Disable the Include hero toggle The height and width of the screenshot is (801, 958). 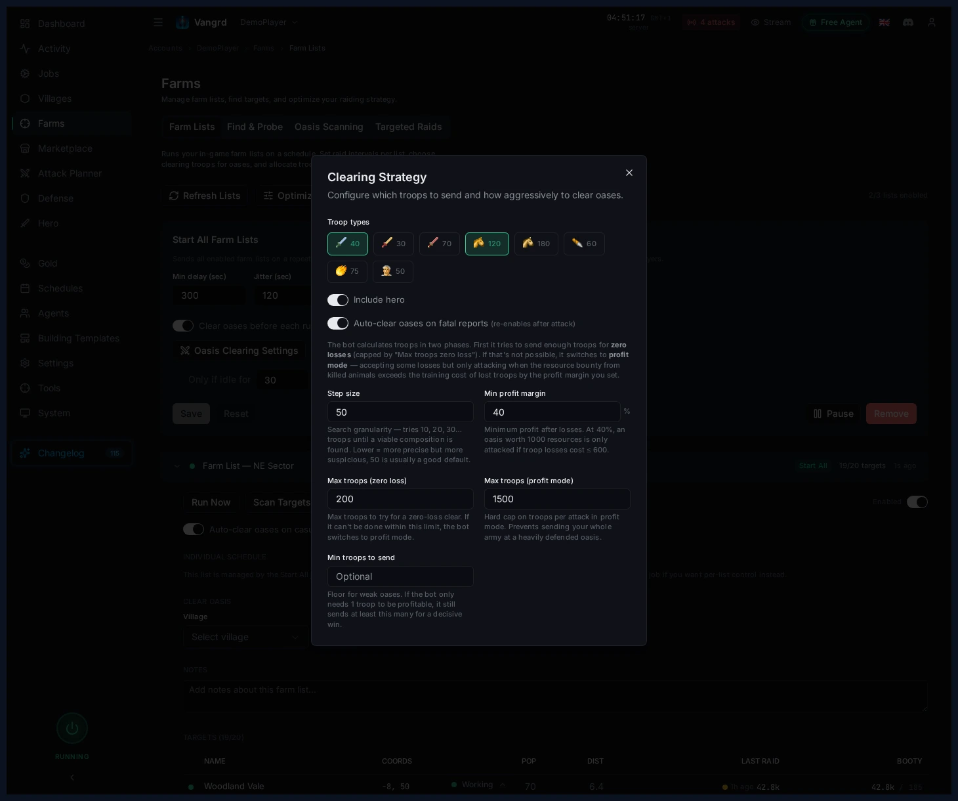coord(338,300)
